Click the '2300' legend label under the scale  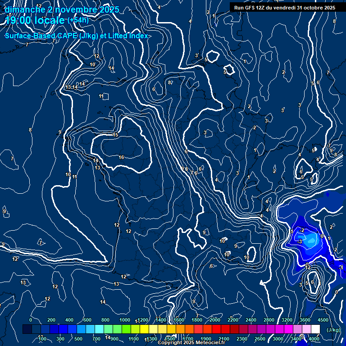pyautogui.click(x=242, y=339)
